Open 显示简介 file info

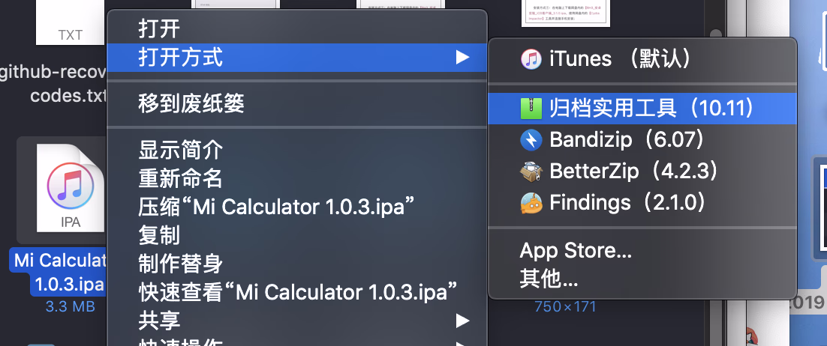click(x=180, y=151)
